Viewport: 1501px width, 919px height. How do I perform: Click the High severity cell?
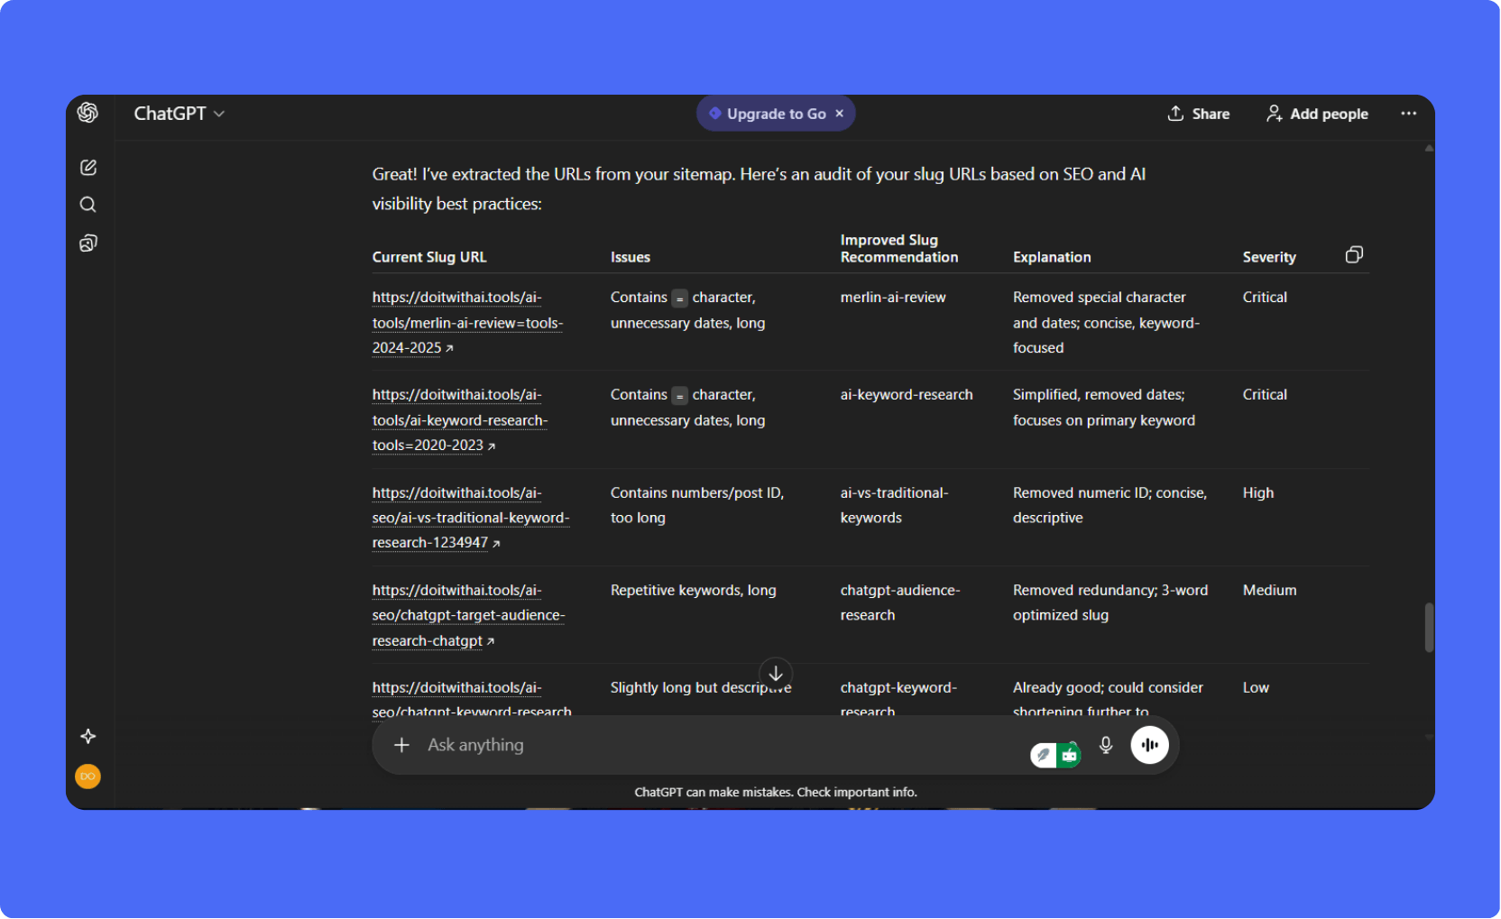point(1258,493)
